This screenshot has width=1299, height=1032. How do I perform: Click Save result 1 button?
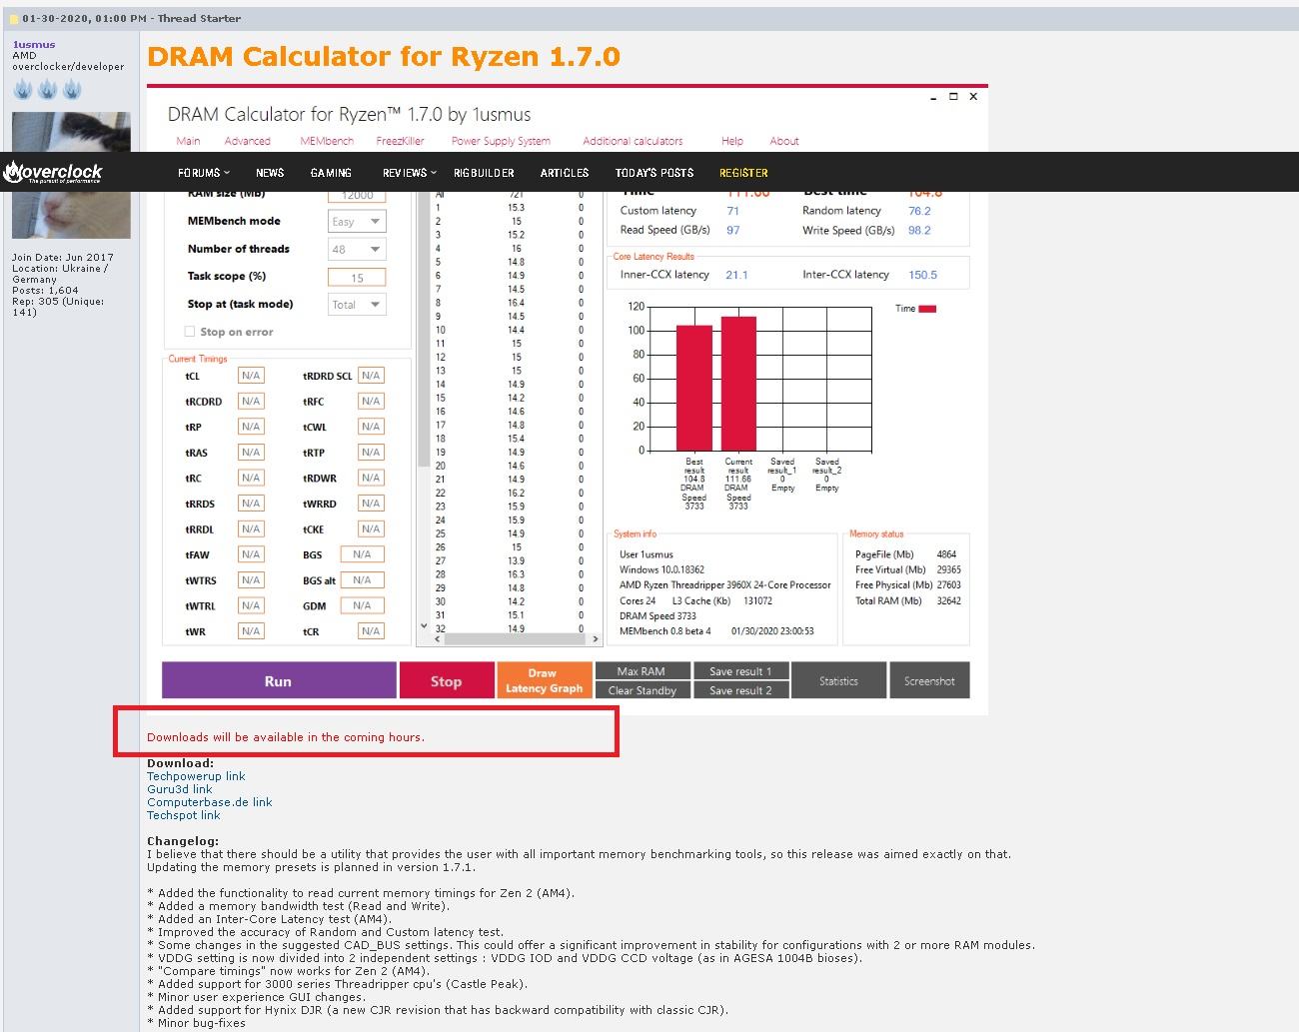740,670
